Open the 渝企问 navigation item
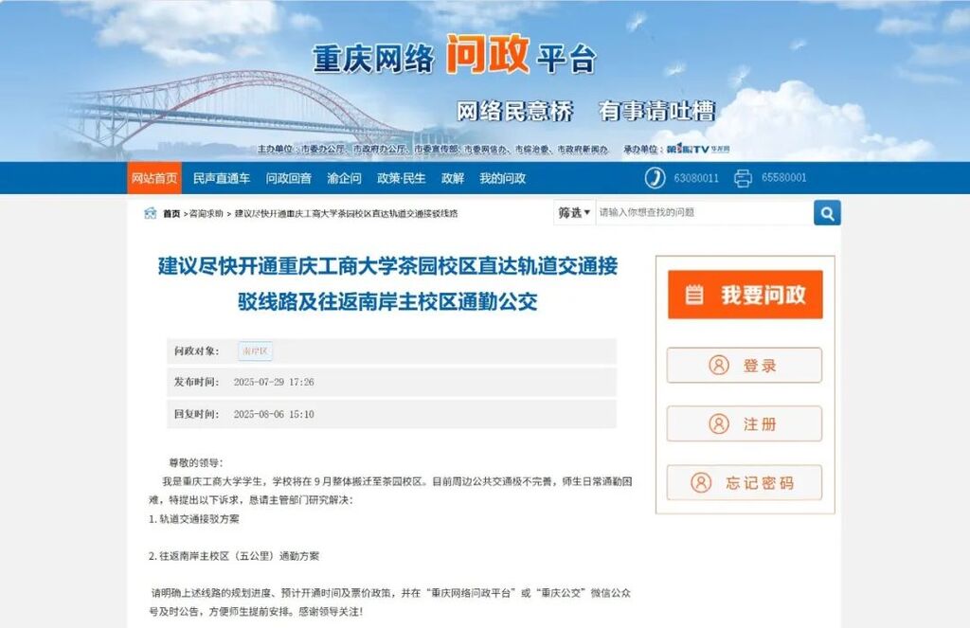970x628 pixels. click(344, 178)
